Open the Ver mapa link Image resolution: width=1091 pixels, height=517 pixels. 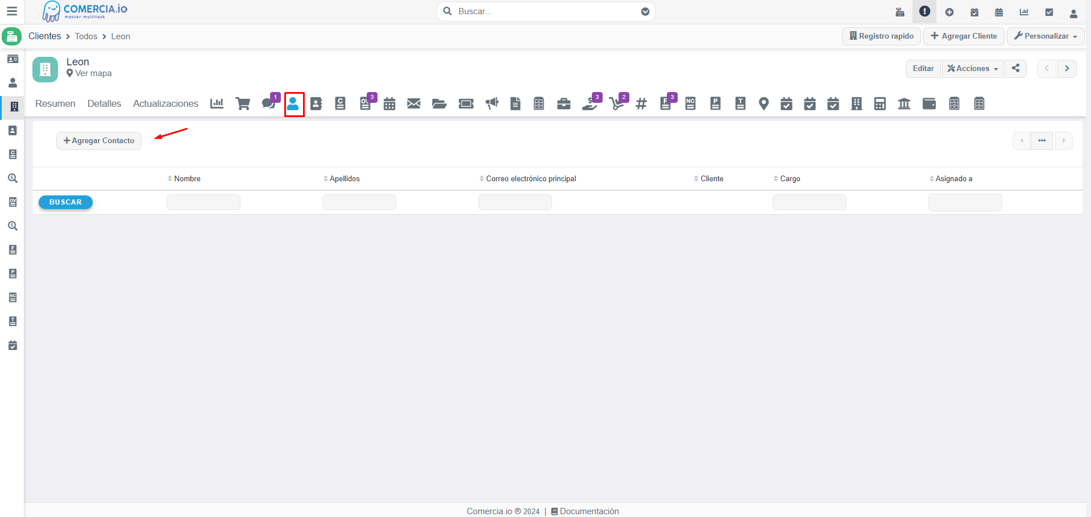tap(89, 73)
